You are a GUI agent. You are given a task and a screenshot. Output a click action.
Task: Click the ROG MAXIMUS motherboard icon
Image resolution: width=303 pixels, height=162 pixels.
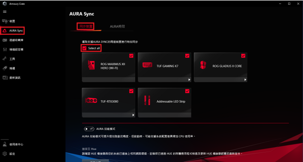click(91, 66)
